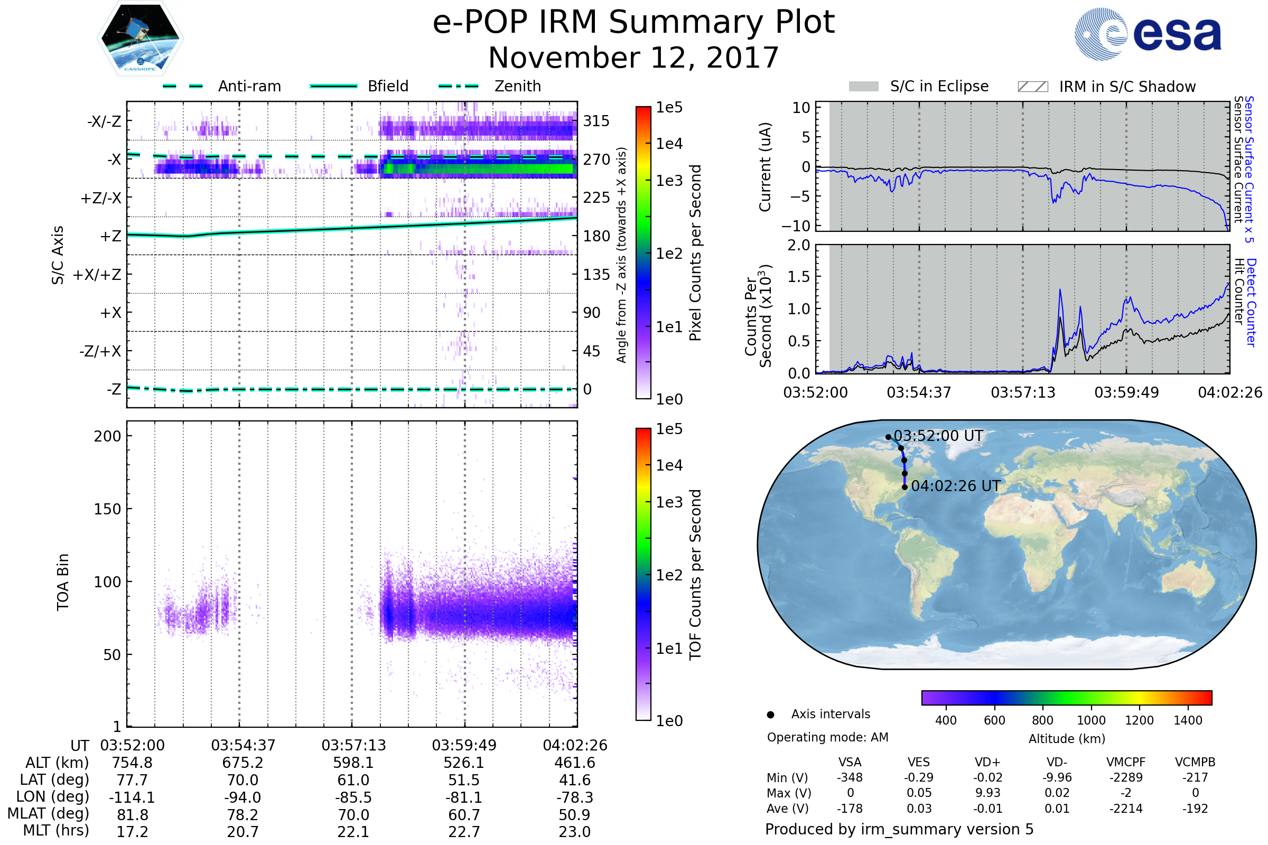Click the Produced by irm_summary version 5 text
The width and height of the screenshot is (1268, 845).
click(x=899, y=829)
